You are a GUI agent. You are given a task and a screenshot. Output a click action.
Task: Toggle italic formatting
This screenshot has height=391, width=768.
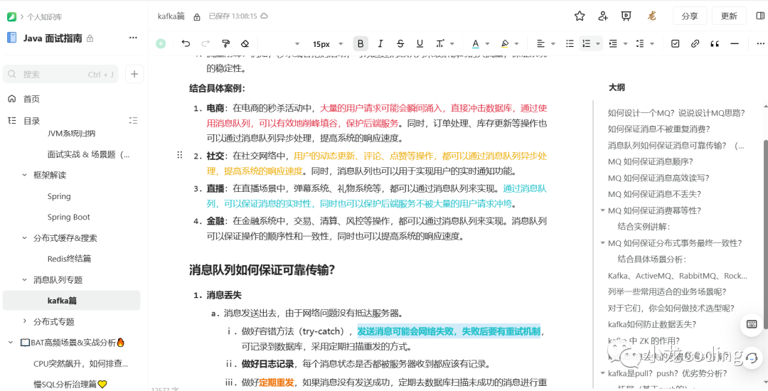click(380, 43)
